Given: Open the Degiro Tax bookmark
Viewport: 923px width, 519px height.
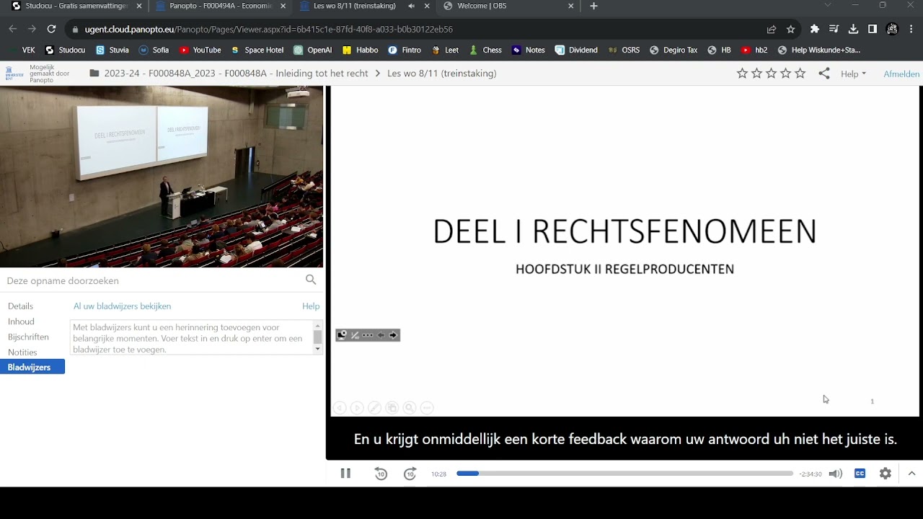Looking at the screenshot, I should (x=673, y=50).
